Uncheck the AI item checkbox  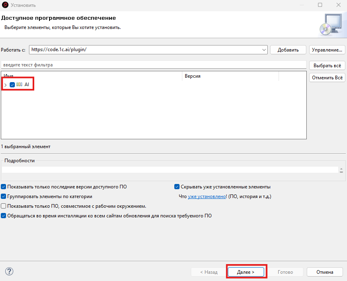[x=12, y=85]
